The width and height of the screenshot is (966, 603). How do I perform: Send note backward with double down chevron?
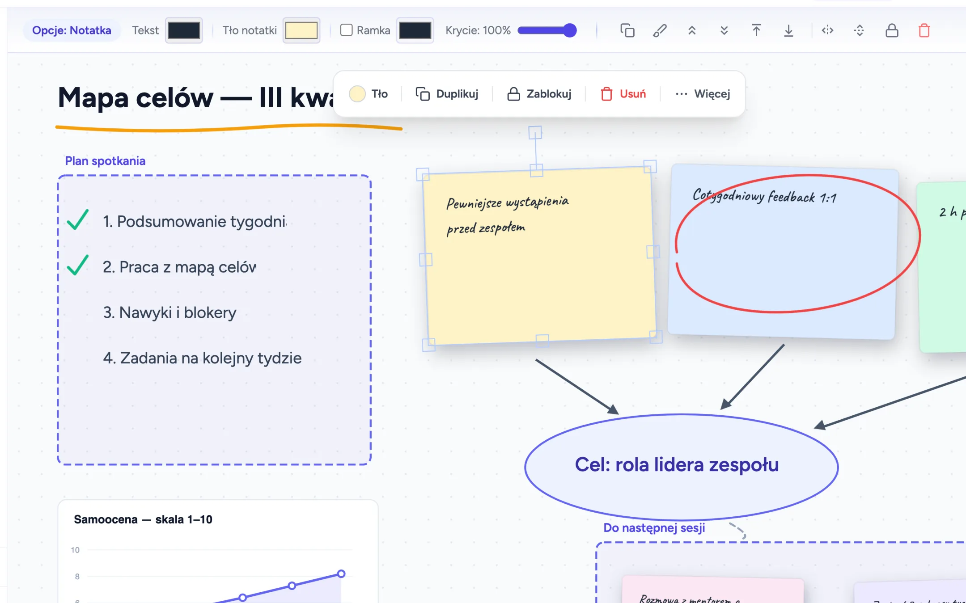(724, 30)
